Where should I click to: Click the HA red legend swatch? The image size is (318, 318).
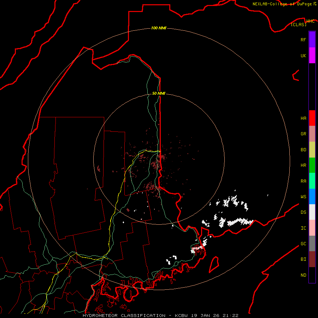tap(312, 118)
